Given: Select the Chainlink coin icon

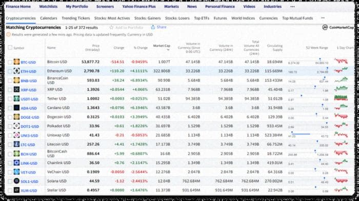Looking at the screenshot, I should tap(16, 162).
